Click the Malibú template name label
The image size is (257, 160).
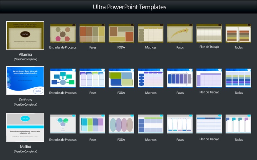click(x=25, y=147)
